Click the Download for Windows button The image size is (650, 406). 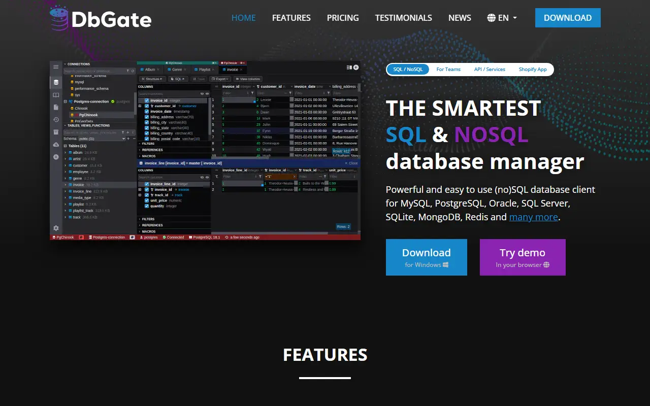click(x=427, y=257)
